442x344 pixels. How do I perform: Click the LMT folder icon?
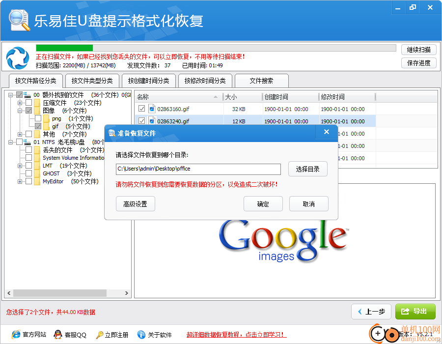click(x=37, y=166)
